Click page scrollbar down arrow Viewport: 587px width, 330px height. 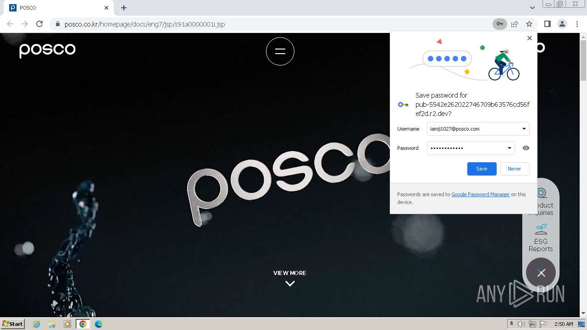pyautogui.click(x=583, y=313)
